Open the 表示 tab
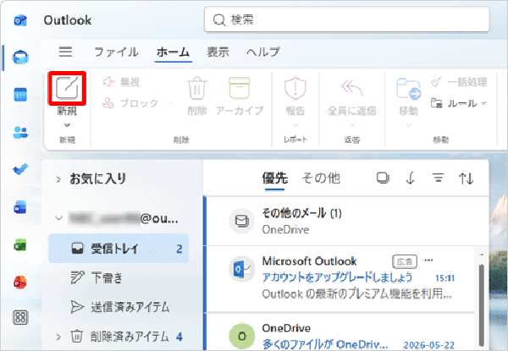Image resolution: width=508 pixels, height=351 pixels. tap(218, 52)
